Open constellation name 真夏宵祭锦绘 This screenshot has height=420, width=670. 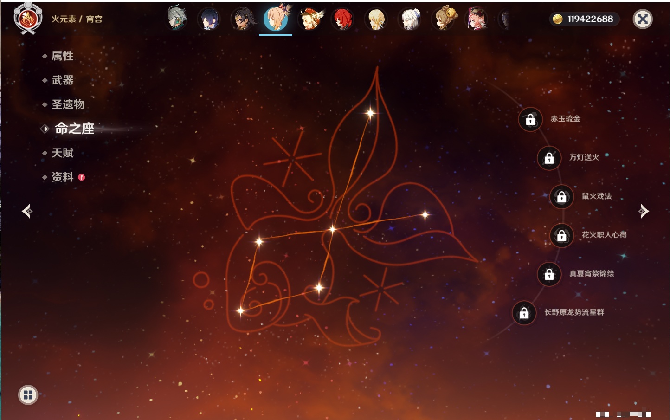[x=592, y=273]
